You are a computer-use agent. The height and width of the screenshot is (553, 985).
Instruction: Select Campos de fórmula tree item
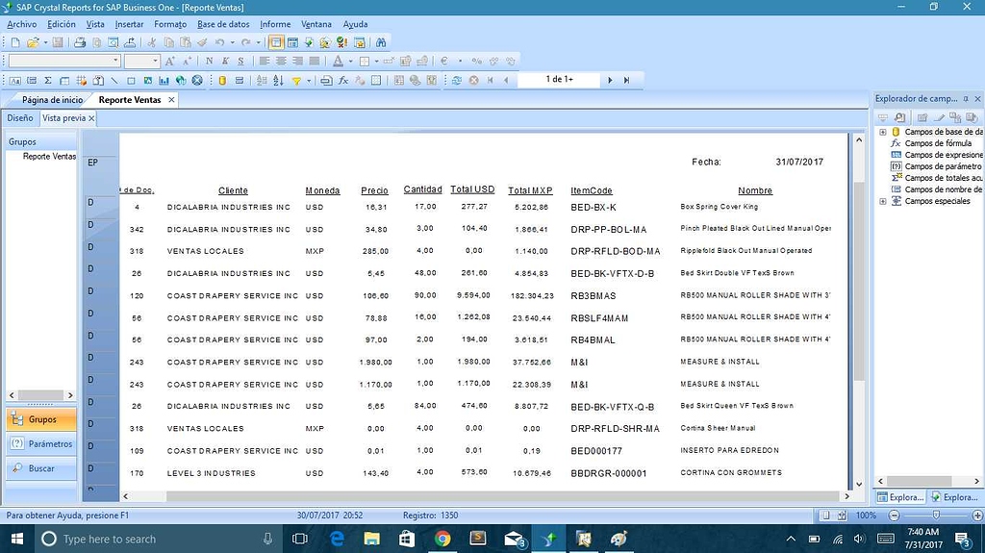pos(938,143)
